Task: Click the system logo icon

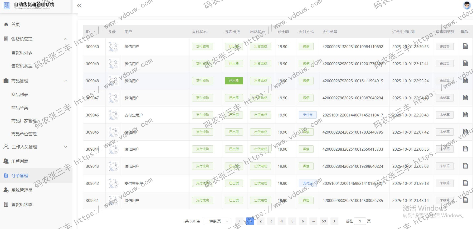Action: pyautogui.click(x=7, y=5)
